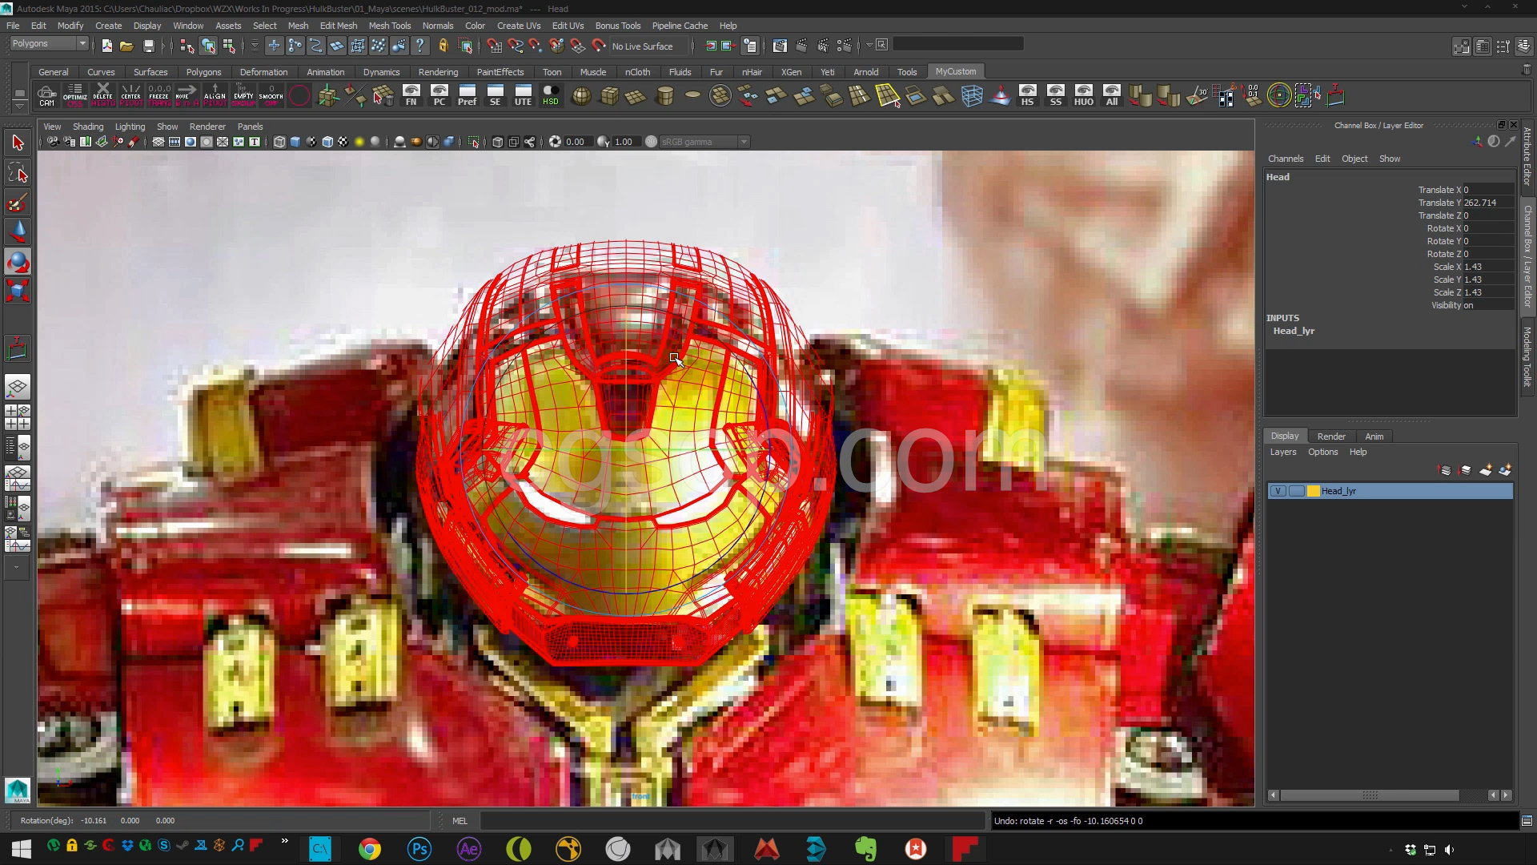The width and height of the screenshot is (1537, 865).
Task: Create a polygon sphere from shelf
Action: coord(581,96)
